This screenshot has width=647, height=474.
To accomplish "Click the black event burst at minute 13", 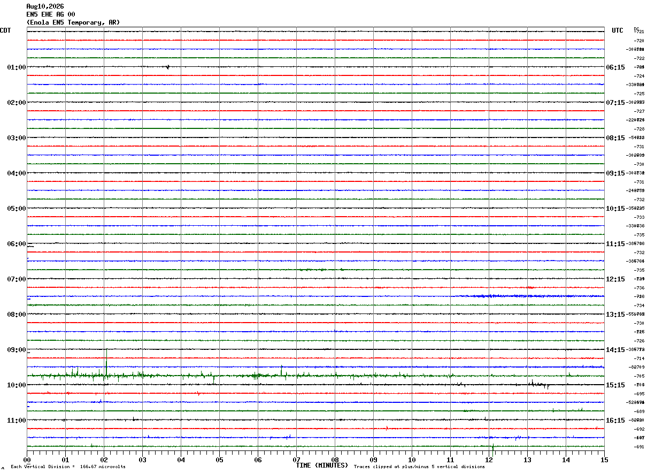I will (x=538, y=384).
